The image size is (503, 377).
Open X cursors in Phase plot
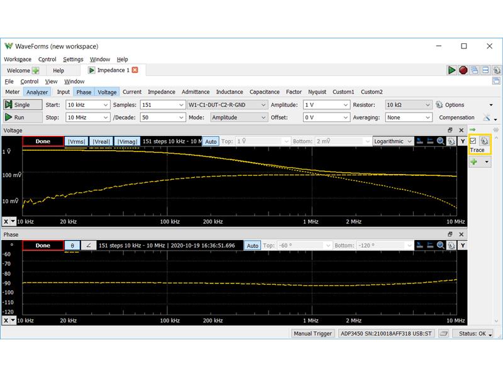click(x=419, y=245)
